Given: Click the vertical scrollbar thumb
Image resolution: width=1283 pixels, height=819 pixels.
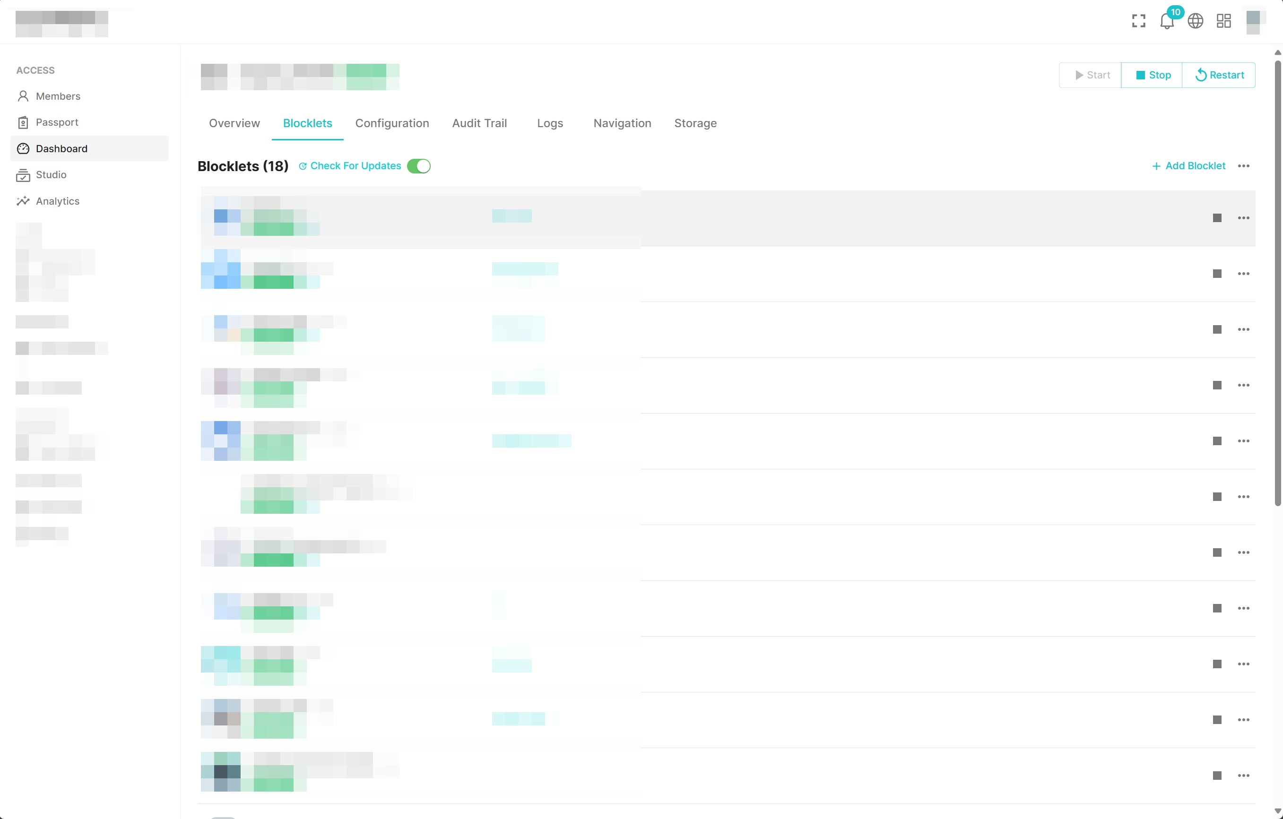Looking at the screenshot, I should tap(1277, 282).
